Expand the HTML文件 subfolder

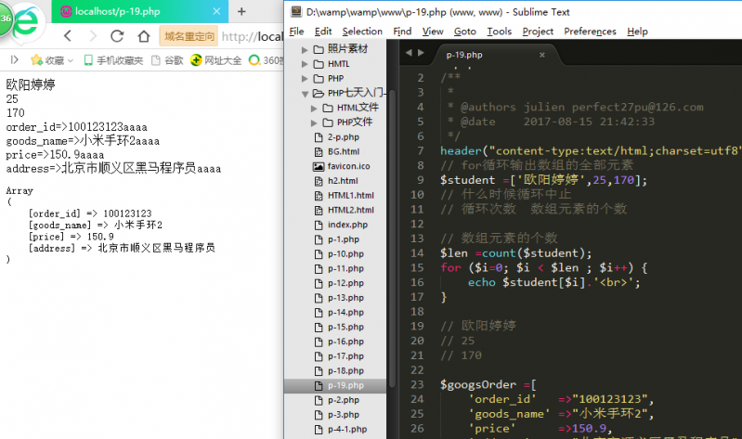coord(315,109)
